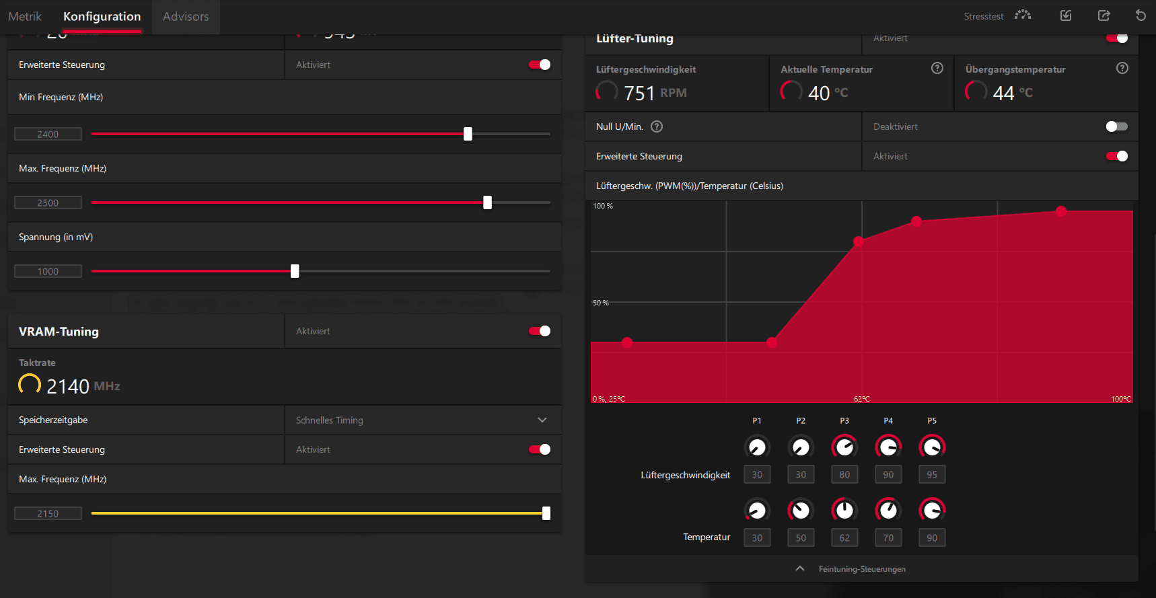The height and width of the screenshot is (598, 1156).
Task: Click the P2 Lüftergeschwindigkeit dial
Action: [801, 447]
